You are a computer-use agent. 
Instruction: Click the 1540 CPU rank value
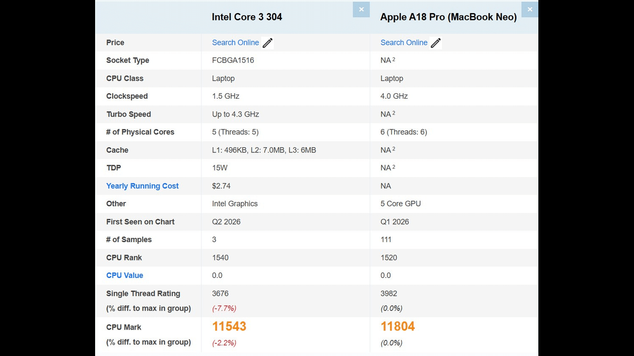coord(220,258)
